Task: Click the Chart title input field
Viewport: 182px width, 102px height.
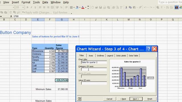Action: tap(94, 62)
